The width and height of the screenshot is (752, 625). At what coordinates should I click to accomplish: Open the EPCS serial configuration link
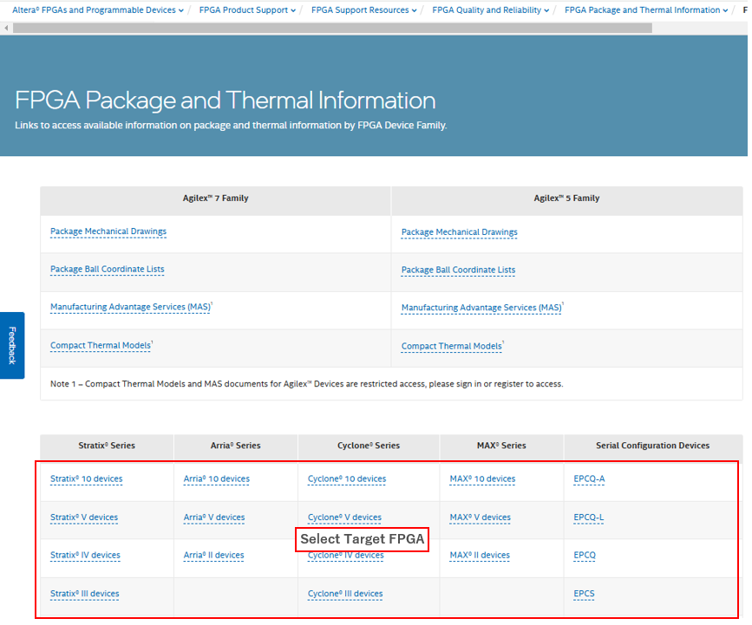pyautogui.click(x=585, y=594)
